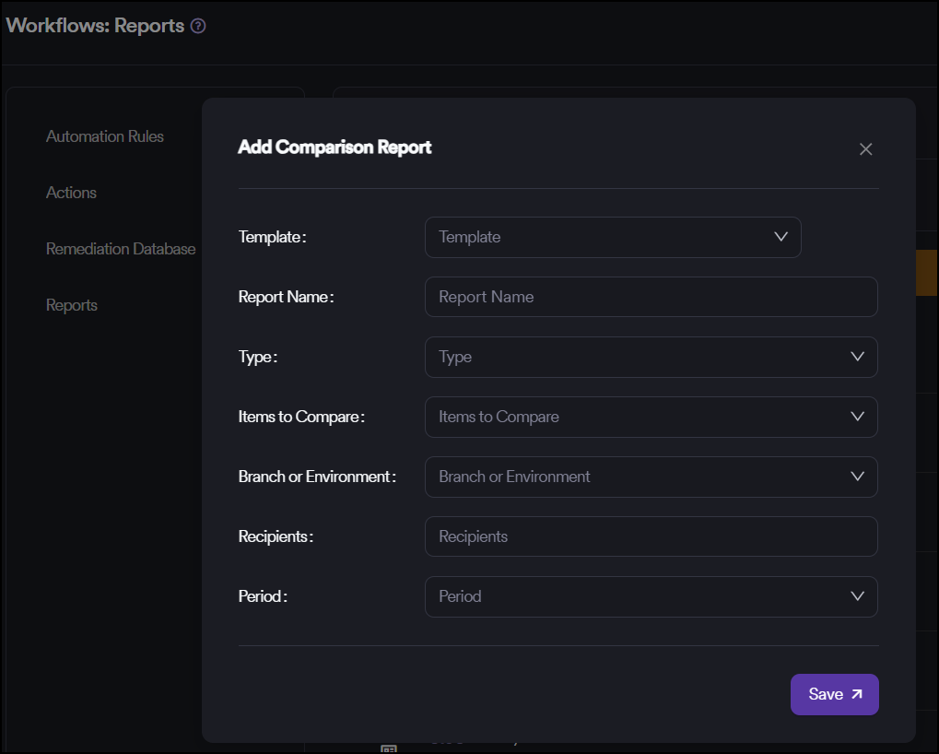
Task: Click the Period field chevron arrow
Action: click(858, 596)
